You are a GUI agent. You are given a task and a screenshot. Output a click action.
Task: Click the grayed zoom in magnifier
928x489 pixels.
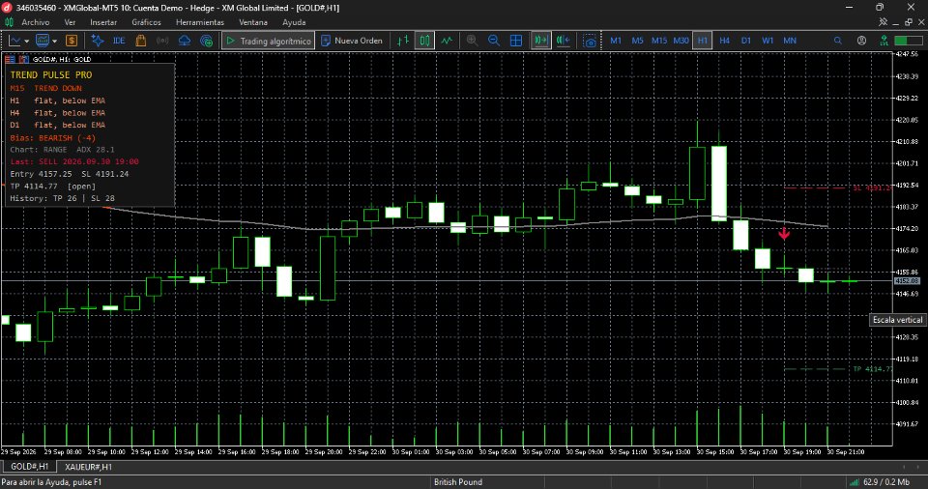pyautogui.click(x=473, y=41)
